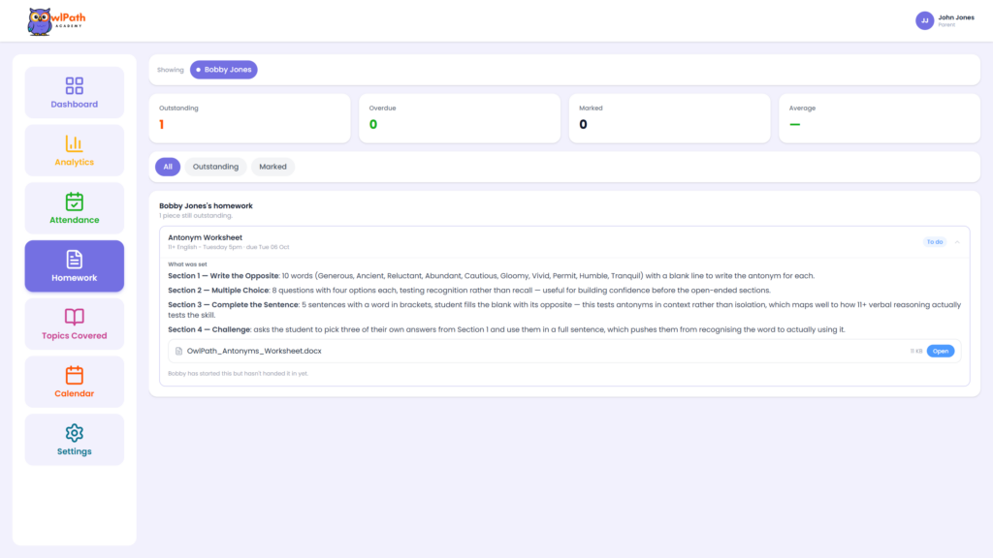993x558 pixels.
Task: Open the Dashboard grid icon
Action: point(74,85)
